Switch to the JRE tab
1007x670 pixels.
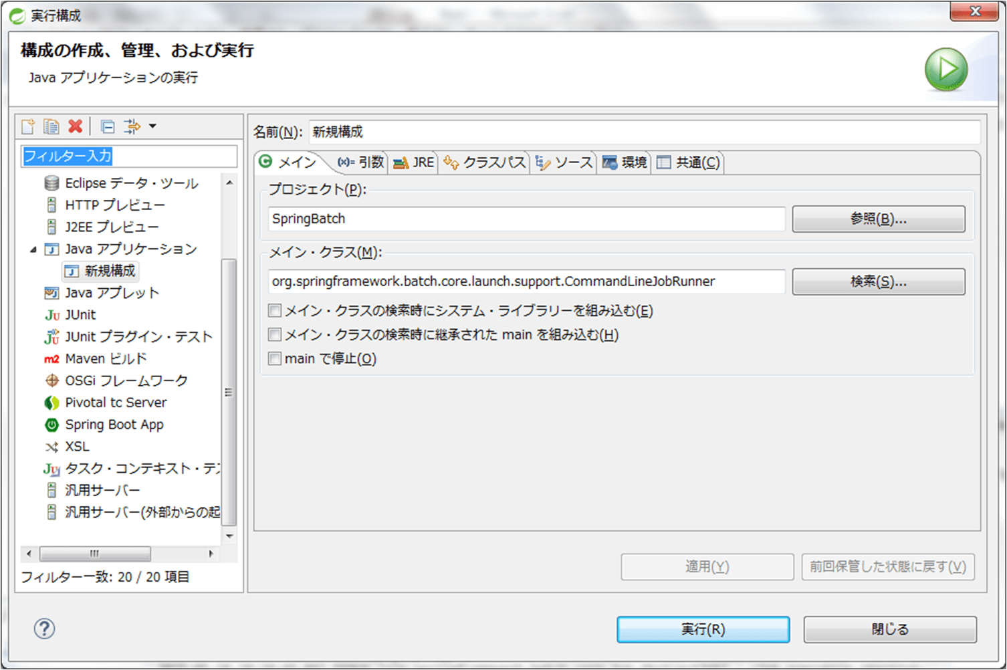coord(413,162)
